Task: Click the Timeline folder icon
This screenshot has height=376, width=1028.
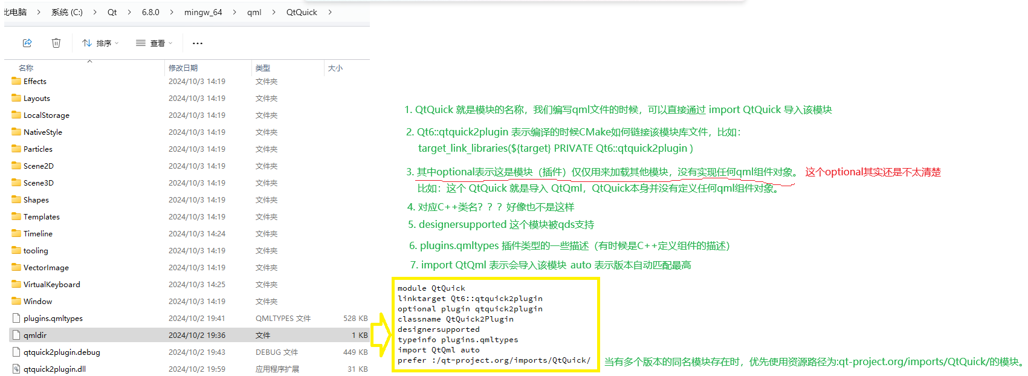Action: (x=16, y=233)
